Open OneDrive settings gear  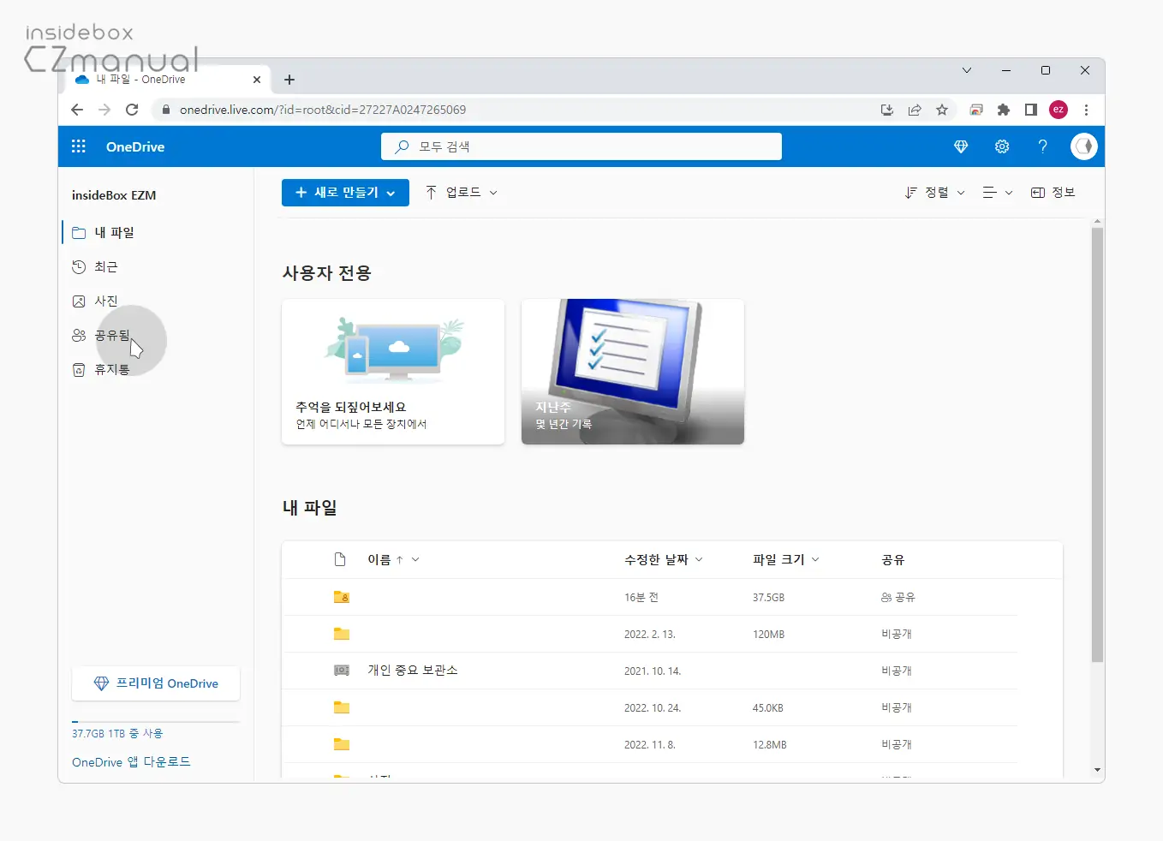click(x=1002, y=146)
